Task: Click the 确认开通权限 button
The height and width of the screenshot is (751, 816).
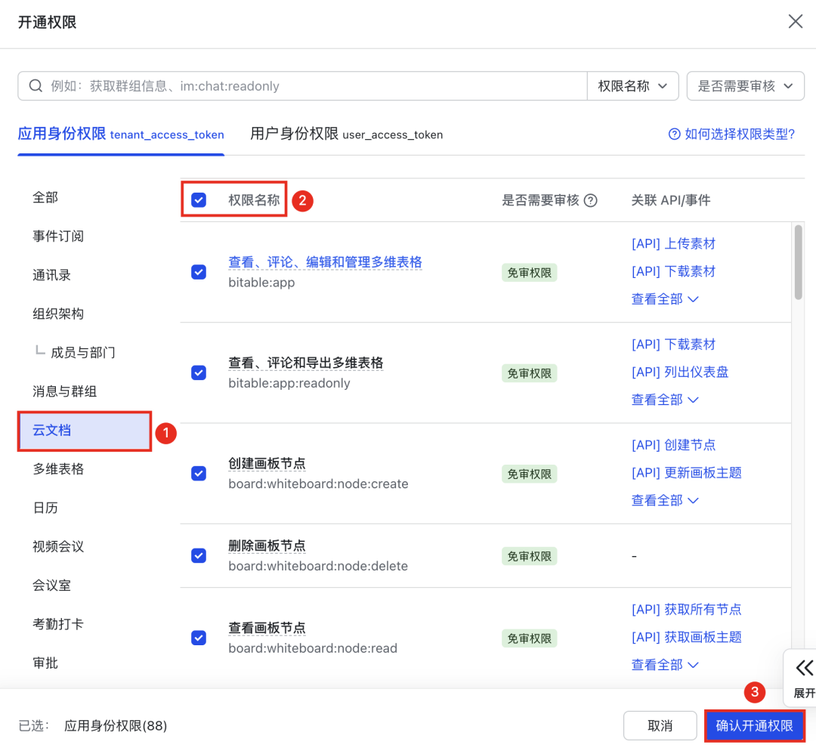Action: tap(754, 725)
